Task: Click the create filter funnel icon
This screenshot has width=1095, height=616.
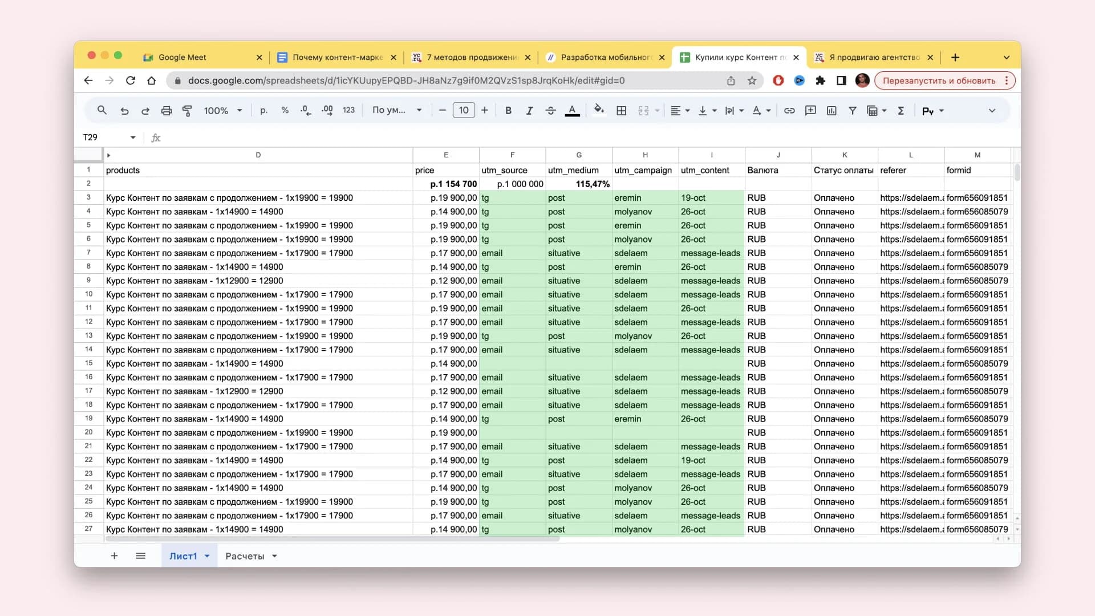Action: 852,111
